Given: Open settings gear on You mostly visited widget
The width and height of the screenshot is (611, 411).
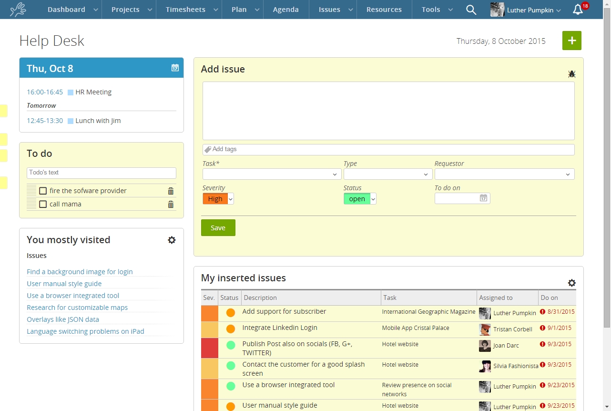Looking at the screenshot, I should (172, 240).
